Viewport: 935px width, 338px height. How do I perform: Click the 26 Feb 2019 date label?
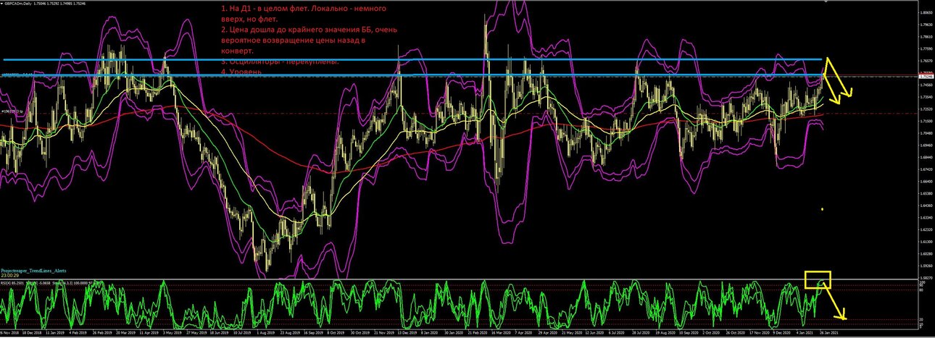(102, 333)
